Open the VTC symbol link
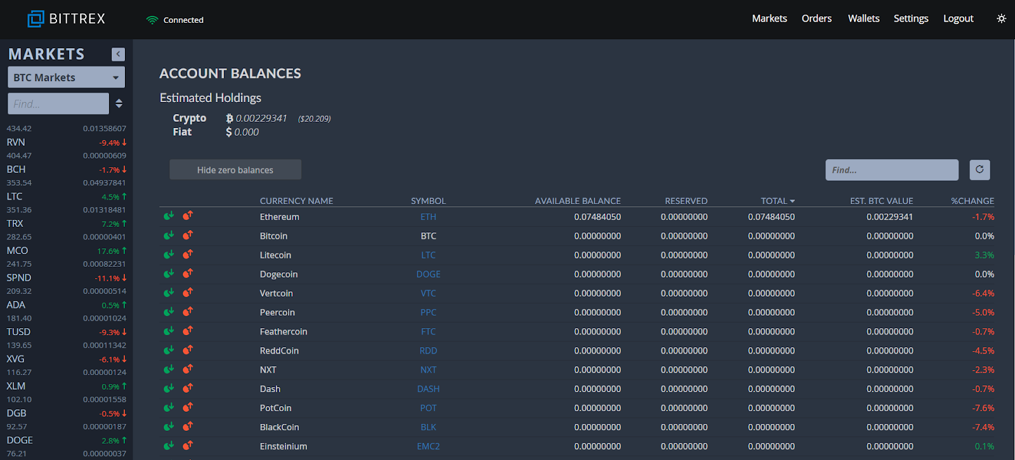 pos(428,293)
